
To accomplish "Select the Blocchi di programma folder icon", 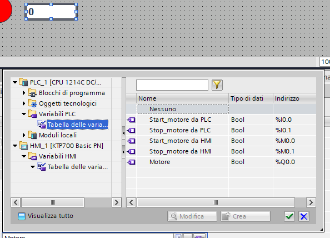I will tap(32, 93).
